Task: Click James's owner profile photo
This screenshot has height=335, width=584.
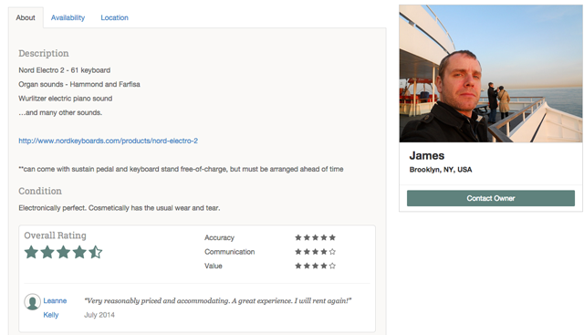Action: point(491,73)
